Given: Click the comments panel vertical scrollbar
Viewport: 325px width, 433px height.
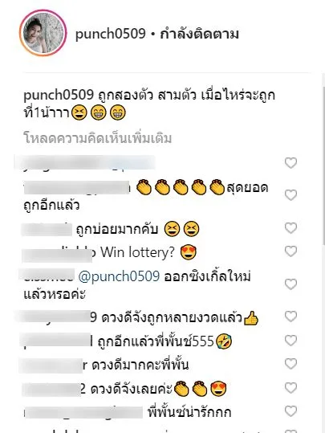Looking at the screenshot, I should point(323,165).
